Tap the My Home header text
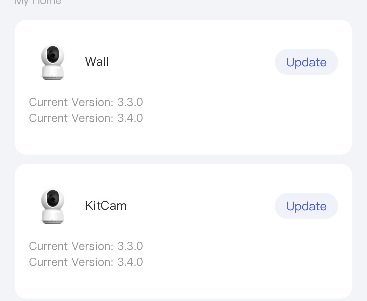367x301 pixels. tap(38, 2)
